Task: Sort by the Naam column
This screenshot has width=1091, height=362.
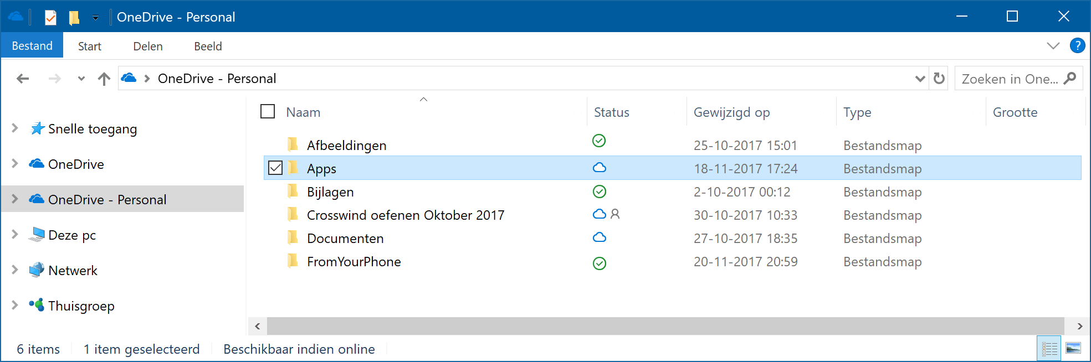Action: [x=303, y=112]
